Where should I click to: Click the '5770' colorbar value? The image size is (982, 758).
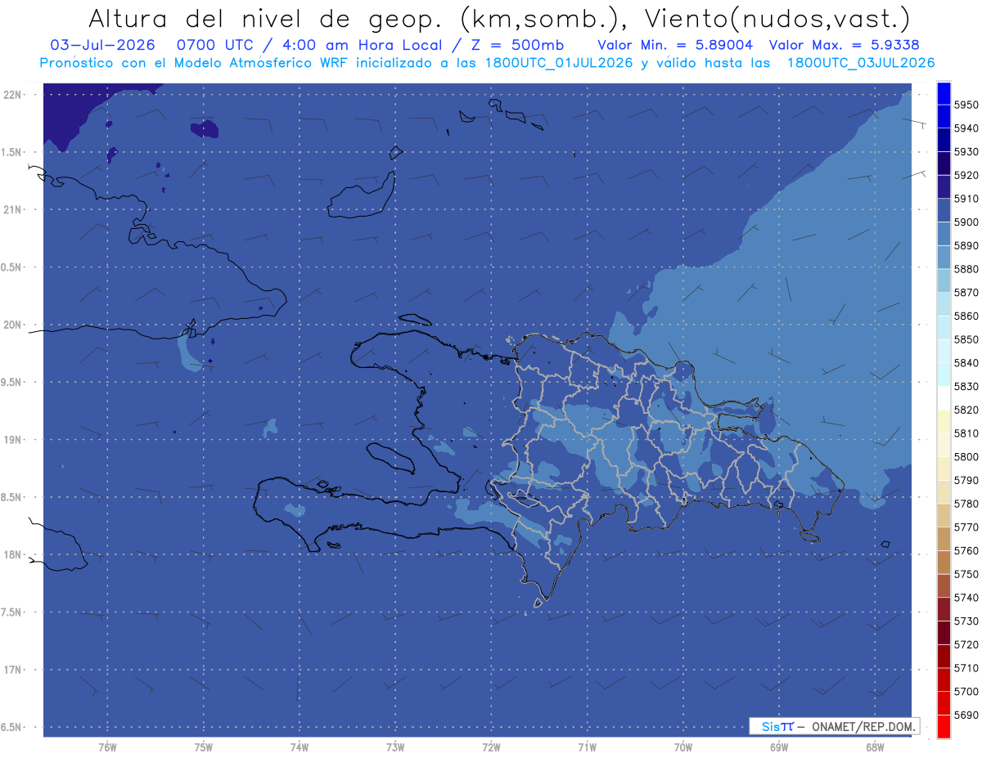966,527
